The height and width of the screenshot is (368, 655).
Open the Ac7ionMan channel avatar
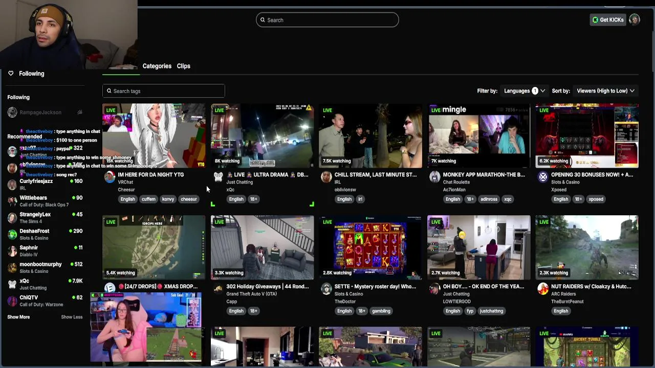pyautogui.click(x=434, y=177)
